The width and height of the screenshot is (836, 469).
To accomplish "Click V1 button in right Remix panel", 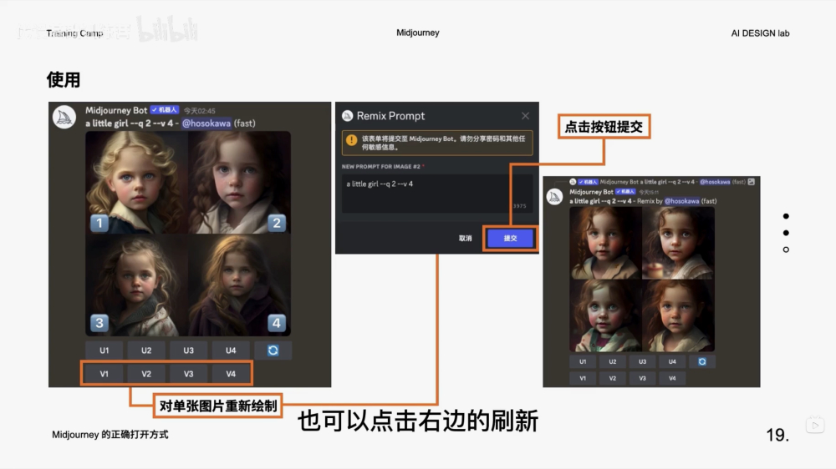I will (583, 378).
